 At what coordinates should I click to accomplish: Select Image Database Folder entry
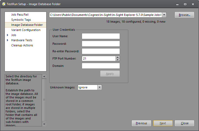(x=27, y=25)
